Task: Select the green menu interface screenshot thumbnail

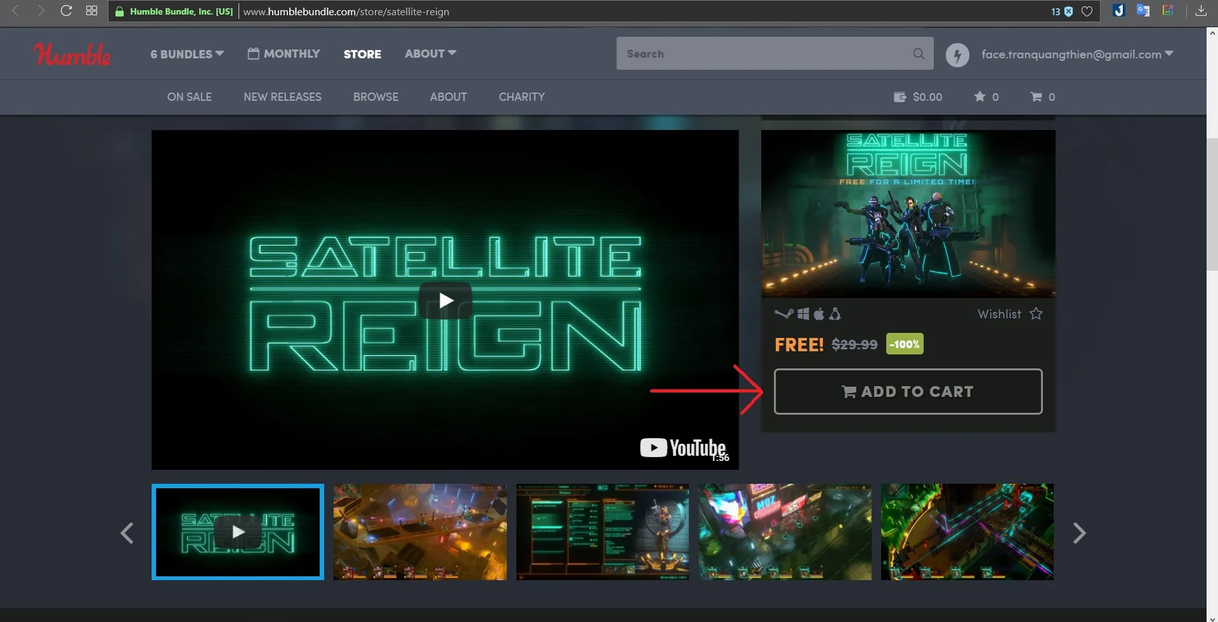Action: [602, 532]
